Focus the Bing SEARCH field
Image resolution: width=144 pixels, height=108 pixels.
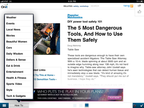pyautogui.click(x=106, y=6)
